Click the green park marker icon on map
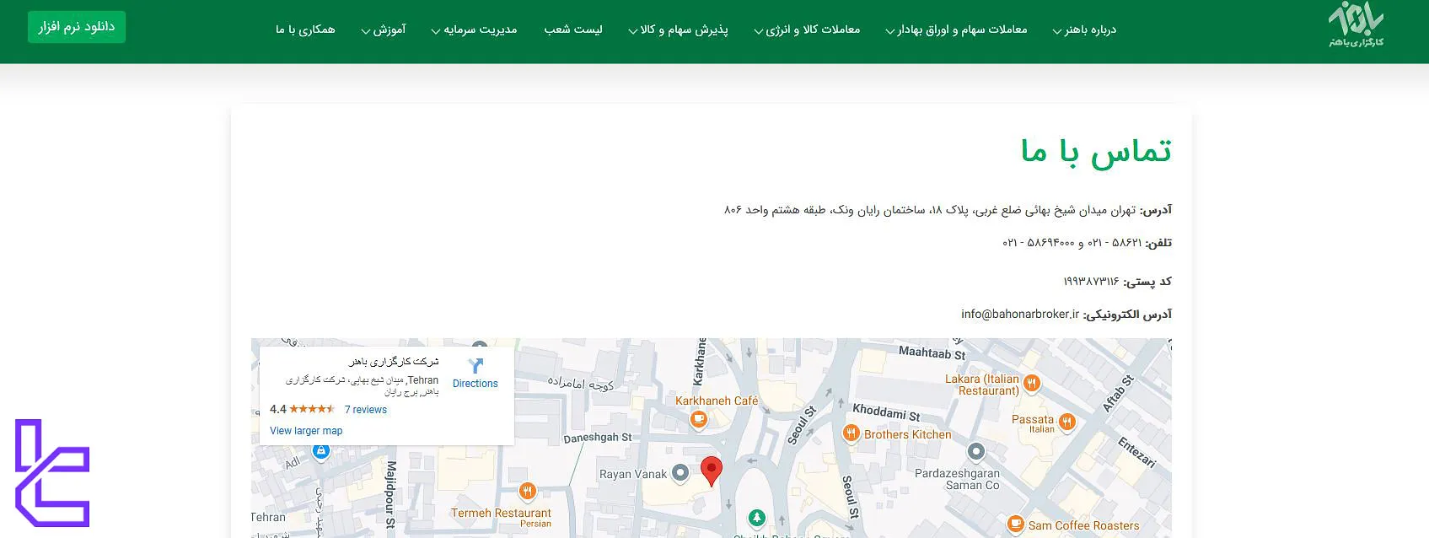 coord(757,517)
